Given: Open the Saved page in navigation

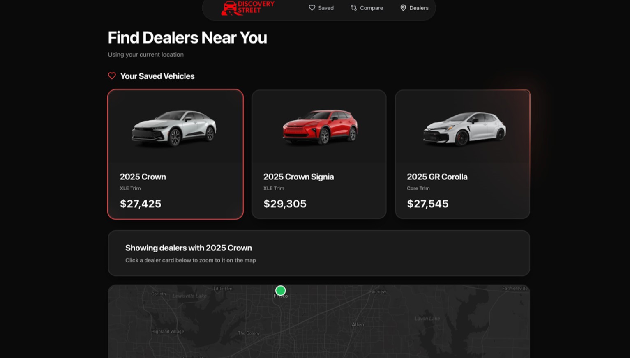Looking at the screenshot, I should [x=321, y=8].
